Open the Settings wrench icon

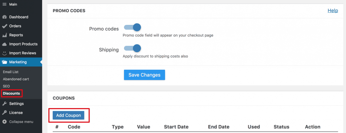[x=4, y=104]
